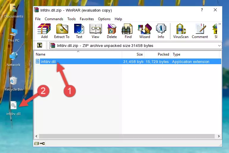This screenshot has height=153, width=229.
Task: Open the Help menu
Action: 118,19
